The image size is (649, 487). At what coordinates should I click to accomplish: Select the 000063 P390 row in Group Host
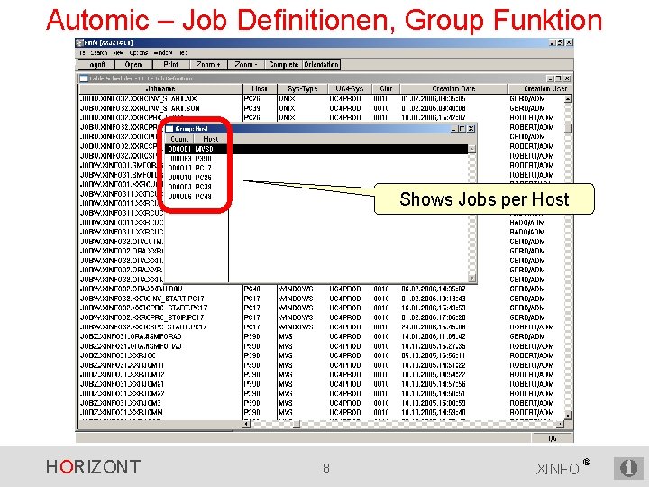tap(316, 159)
